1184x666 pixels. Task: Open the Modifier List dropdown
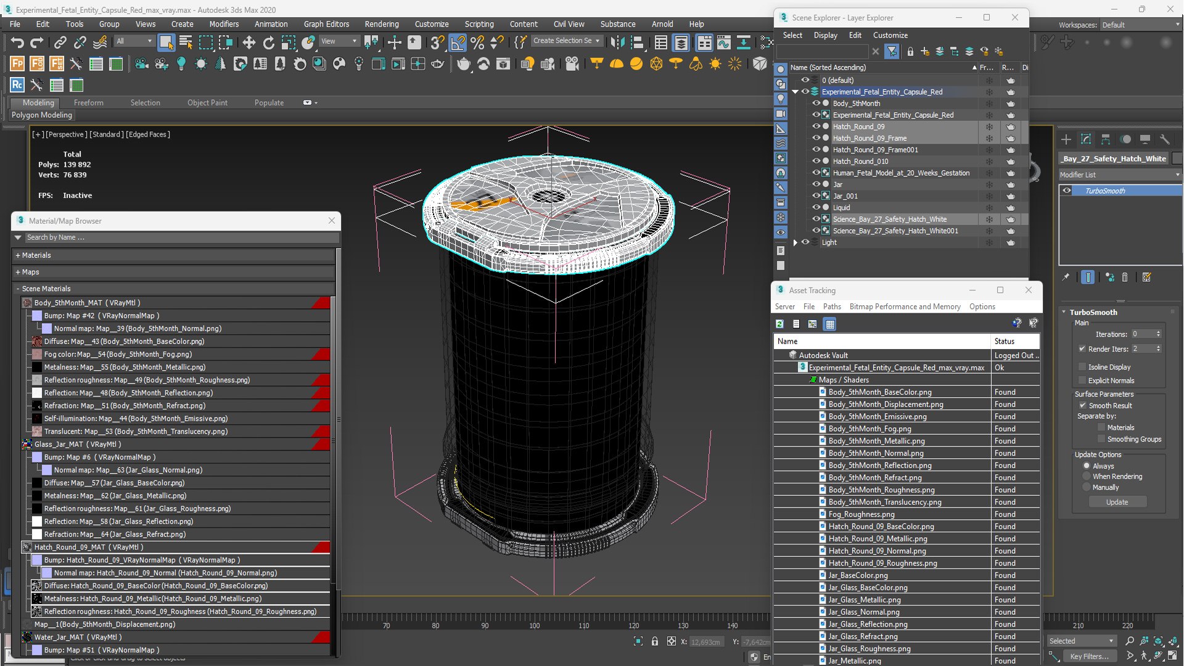pos(1119,175)
